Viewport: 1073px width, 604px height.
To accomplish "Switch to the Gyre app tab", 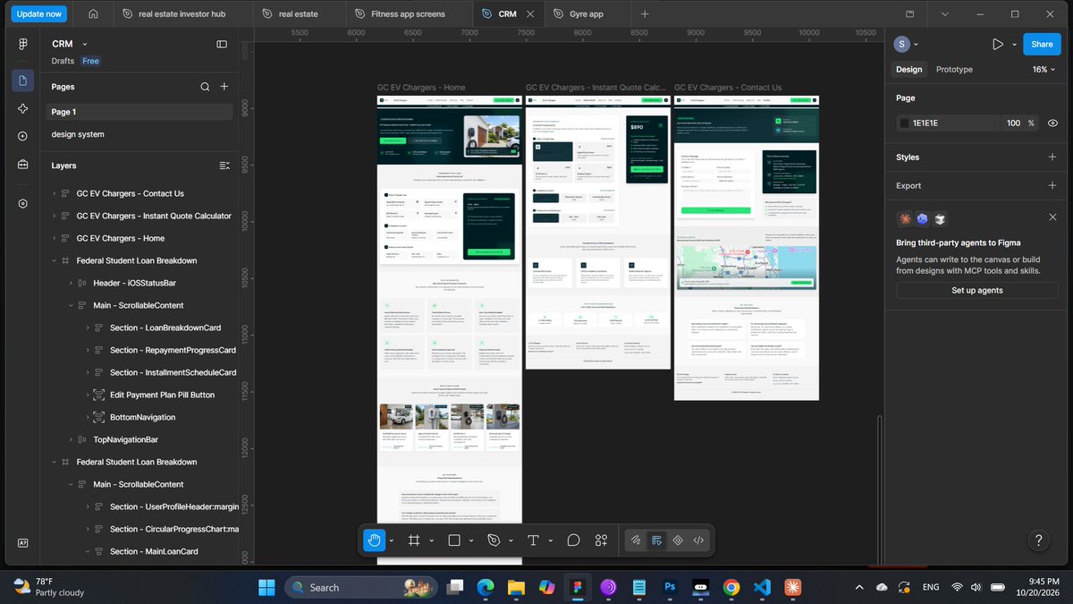I will point(588,14).
